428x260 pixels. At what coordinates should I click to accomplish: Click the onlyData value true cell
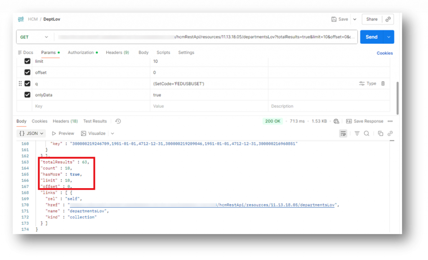[x=209, y=95]
